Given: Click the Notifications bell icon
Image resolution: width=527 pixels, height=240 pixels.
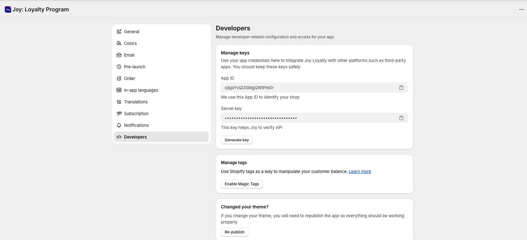Looking at the screenshot, I should coord(119,125).
